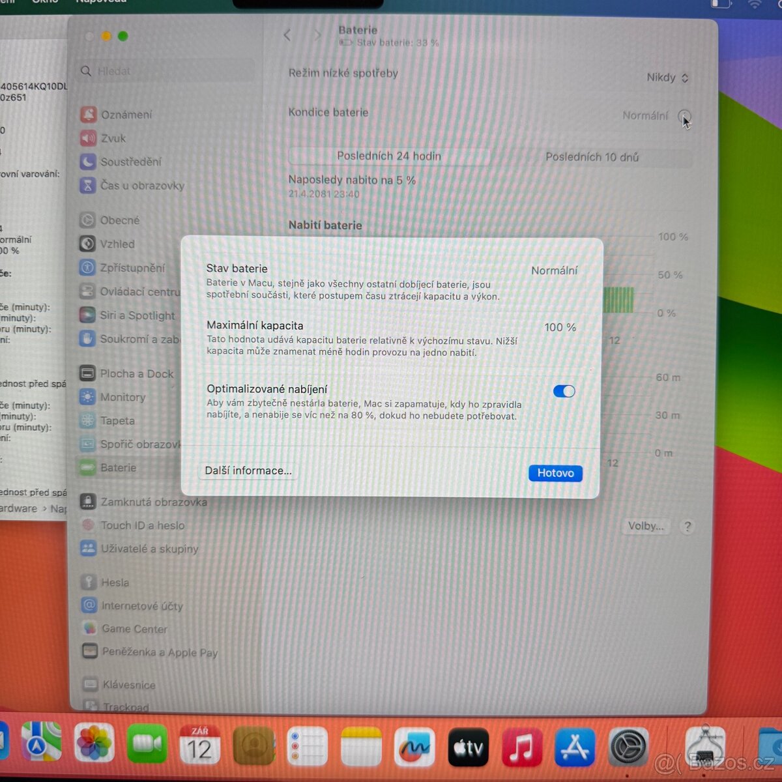782x782 pixels.
Task: Click the Hledat search field
Action: 164,71
